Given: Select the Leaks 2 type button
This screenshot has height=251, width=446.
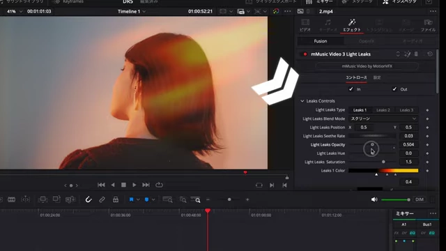Looking at the screenshot, I should (x=383, y=110).
